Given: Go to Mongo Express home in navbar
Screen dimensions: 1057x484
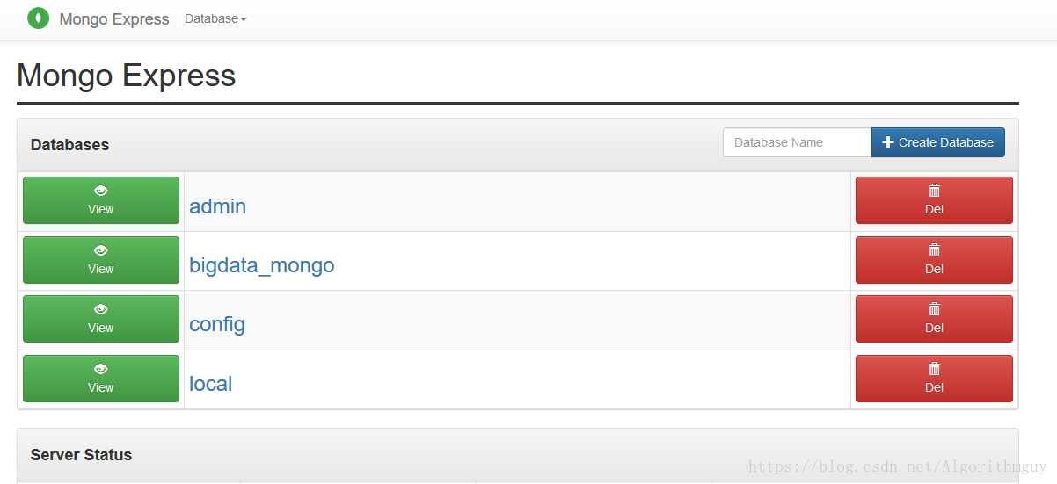Looking at the screenshot, I should point(114,18).
